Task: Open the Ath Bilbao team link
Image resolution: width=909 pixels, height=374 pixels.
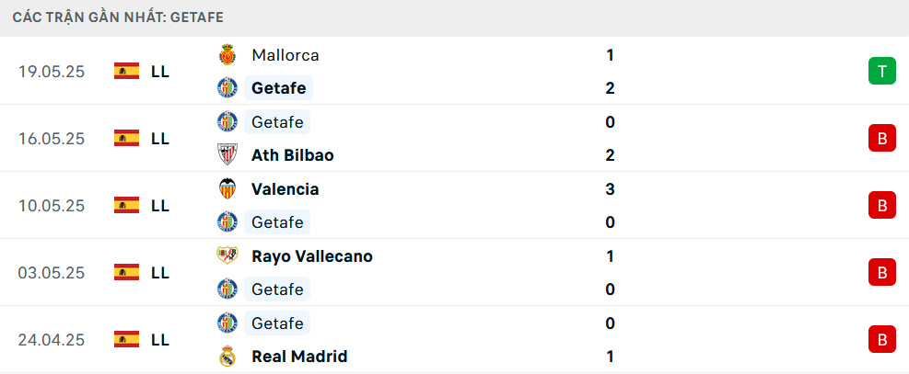Action: [293, 155]
